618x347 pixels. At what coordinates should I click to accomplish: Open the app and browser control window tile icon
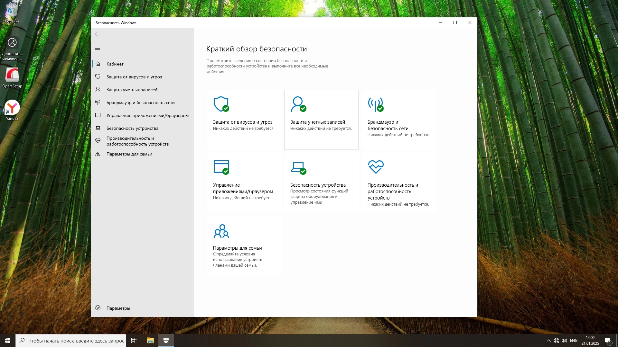(x=221, y=167)
